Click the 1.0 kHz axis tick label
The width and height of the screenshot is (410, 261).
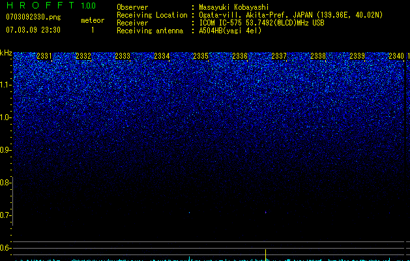click(x=6, y=117)
